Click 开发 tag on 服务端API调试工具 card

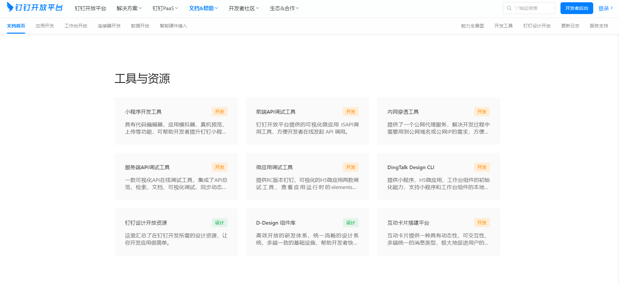click(220, 167)
